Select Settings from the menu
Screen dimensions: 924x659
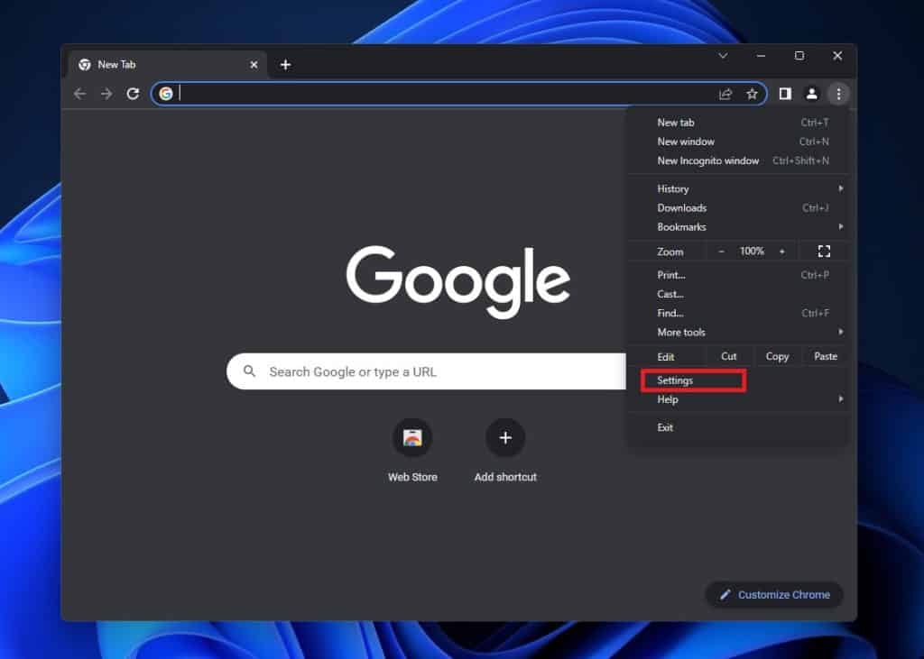click(x=676, y=380)
